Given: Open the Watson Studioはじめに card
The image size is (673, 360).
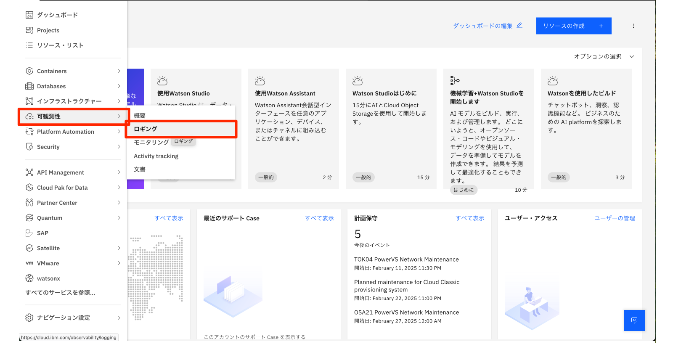Looking at the screenshot, I should pos(391,129).
